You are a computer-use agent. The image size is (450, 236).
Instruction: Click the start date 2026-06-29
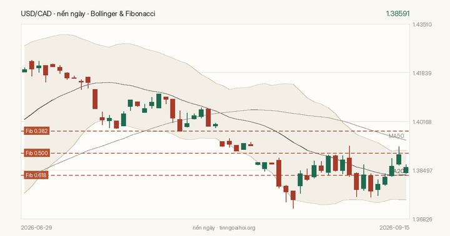coord(36,228)
